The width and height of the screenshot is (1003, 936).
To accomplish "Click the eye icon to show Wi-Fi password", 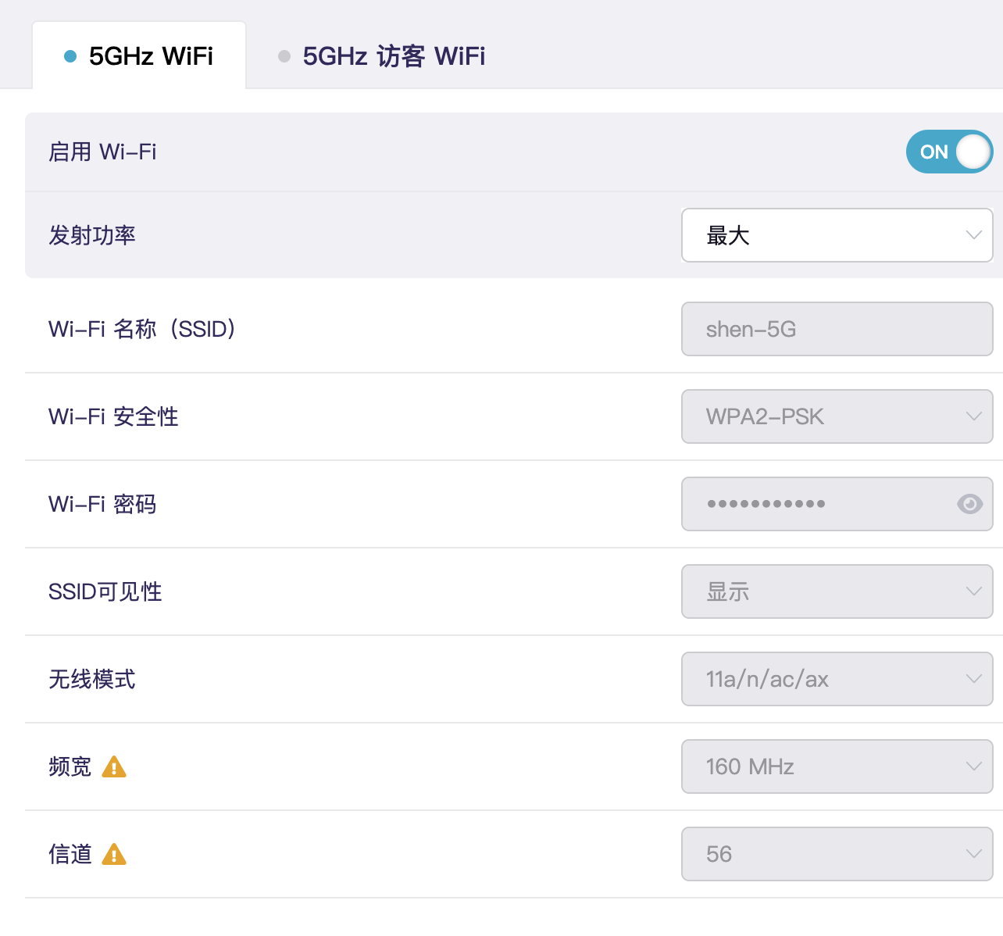I will [969, 504].
